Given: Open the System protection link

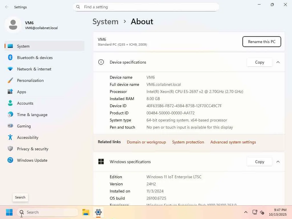Looking at the screenshot, I should 188,142.
